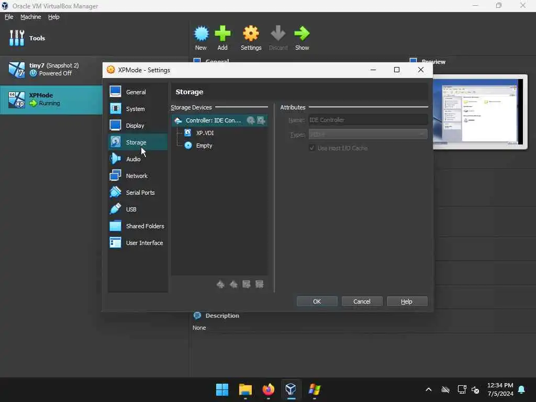Click the description value None

pos(199,328)
